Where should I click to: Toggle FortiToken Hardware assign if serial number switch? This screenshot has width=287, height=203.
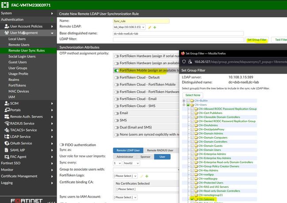(x=117, y=56)
